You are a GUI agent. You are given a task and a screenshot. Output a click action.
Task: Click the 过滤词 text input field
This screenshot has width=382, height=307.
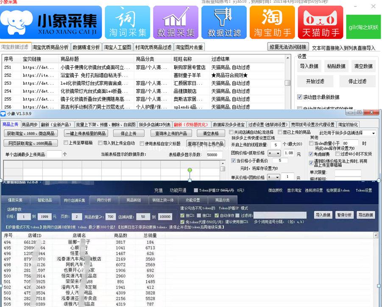tap(280, 215)
